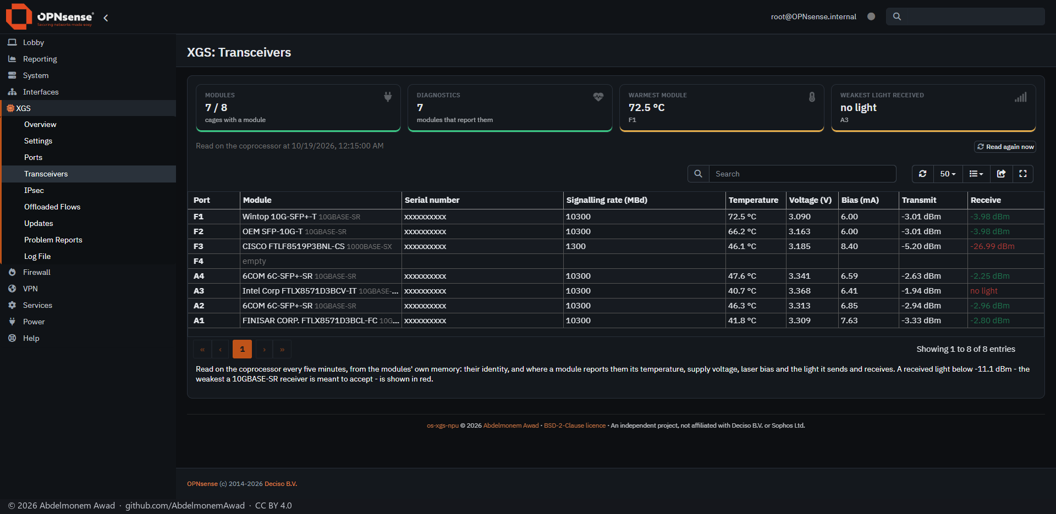Expand the Services menu

pyautogui.click(x=88, y=305)
